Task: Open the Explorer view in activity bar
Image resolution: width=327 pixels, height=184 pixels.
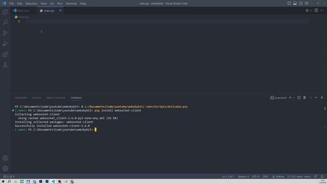Action: coord(5,12)
